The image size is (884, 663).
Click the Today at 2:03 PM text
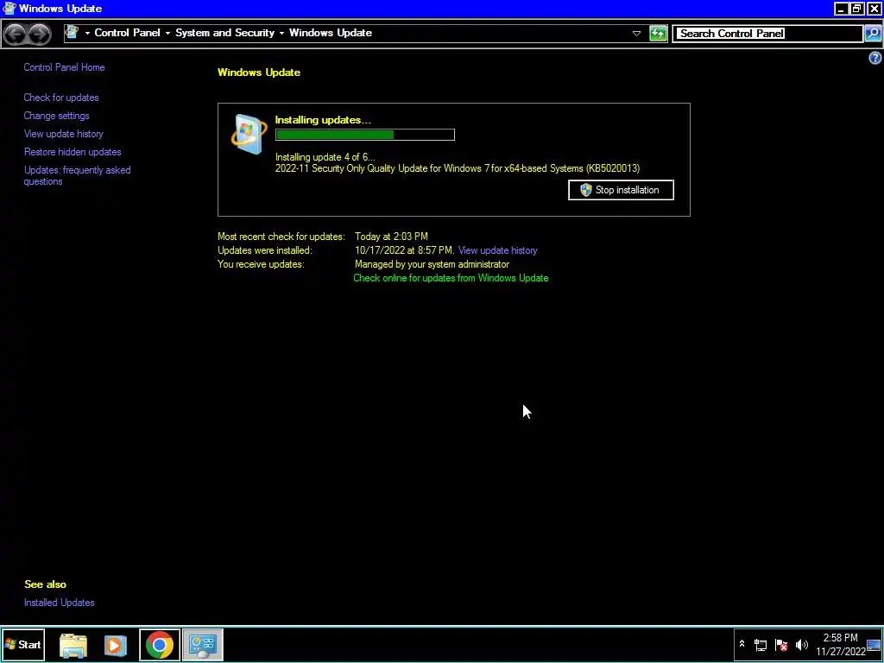[x=391, y=237]
